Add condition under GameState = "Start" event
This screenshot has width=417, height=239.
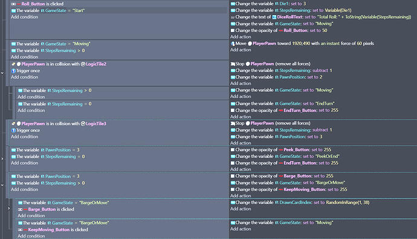[x=24, y=17]
